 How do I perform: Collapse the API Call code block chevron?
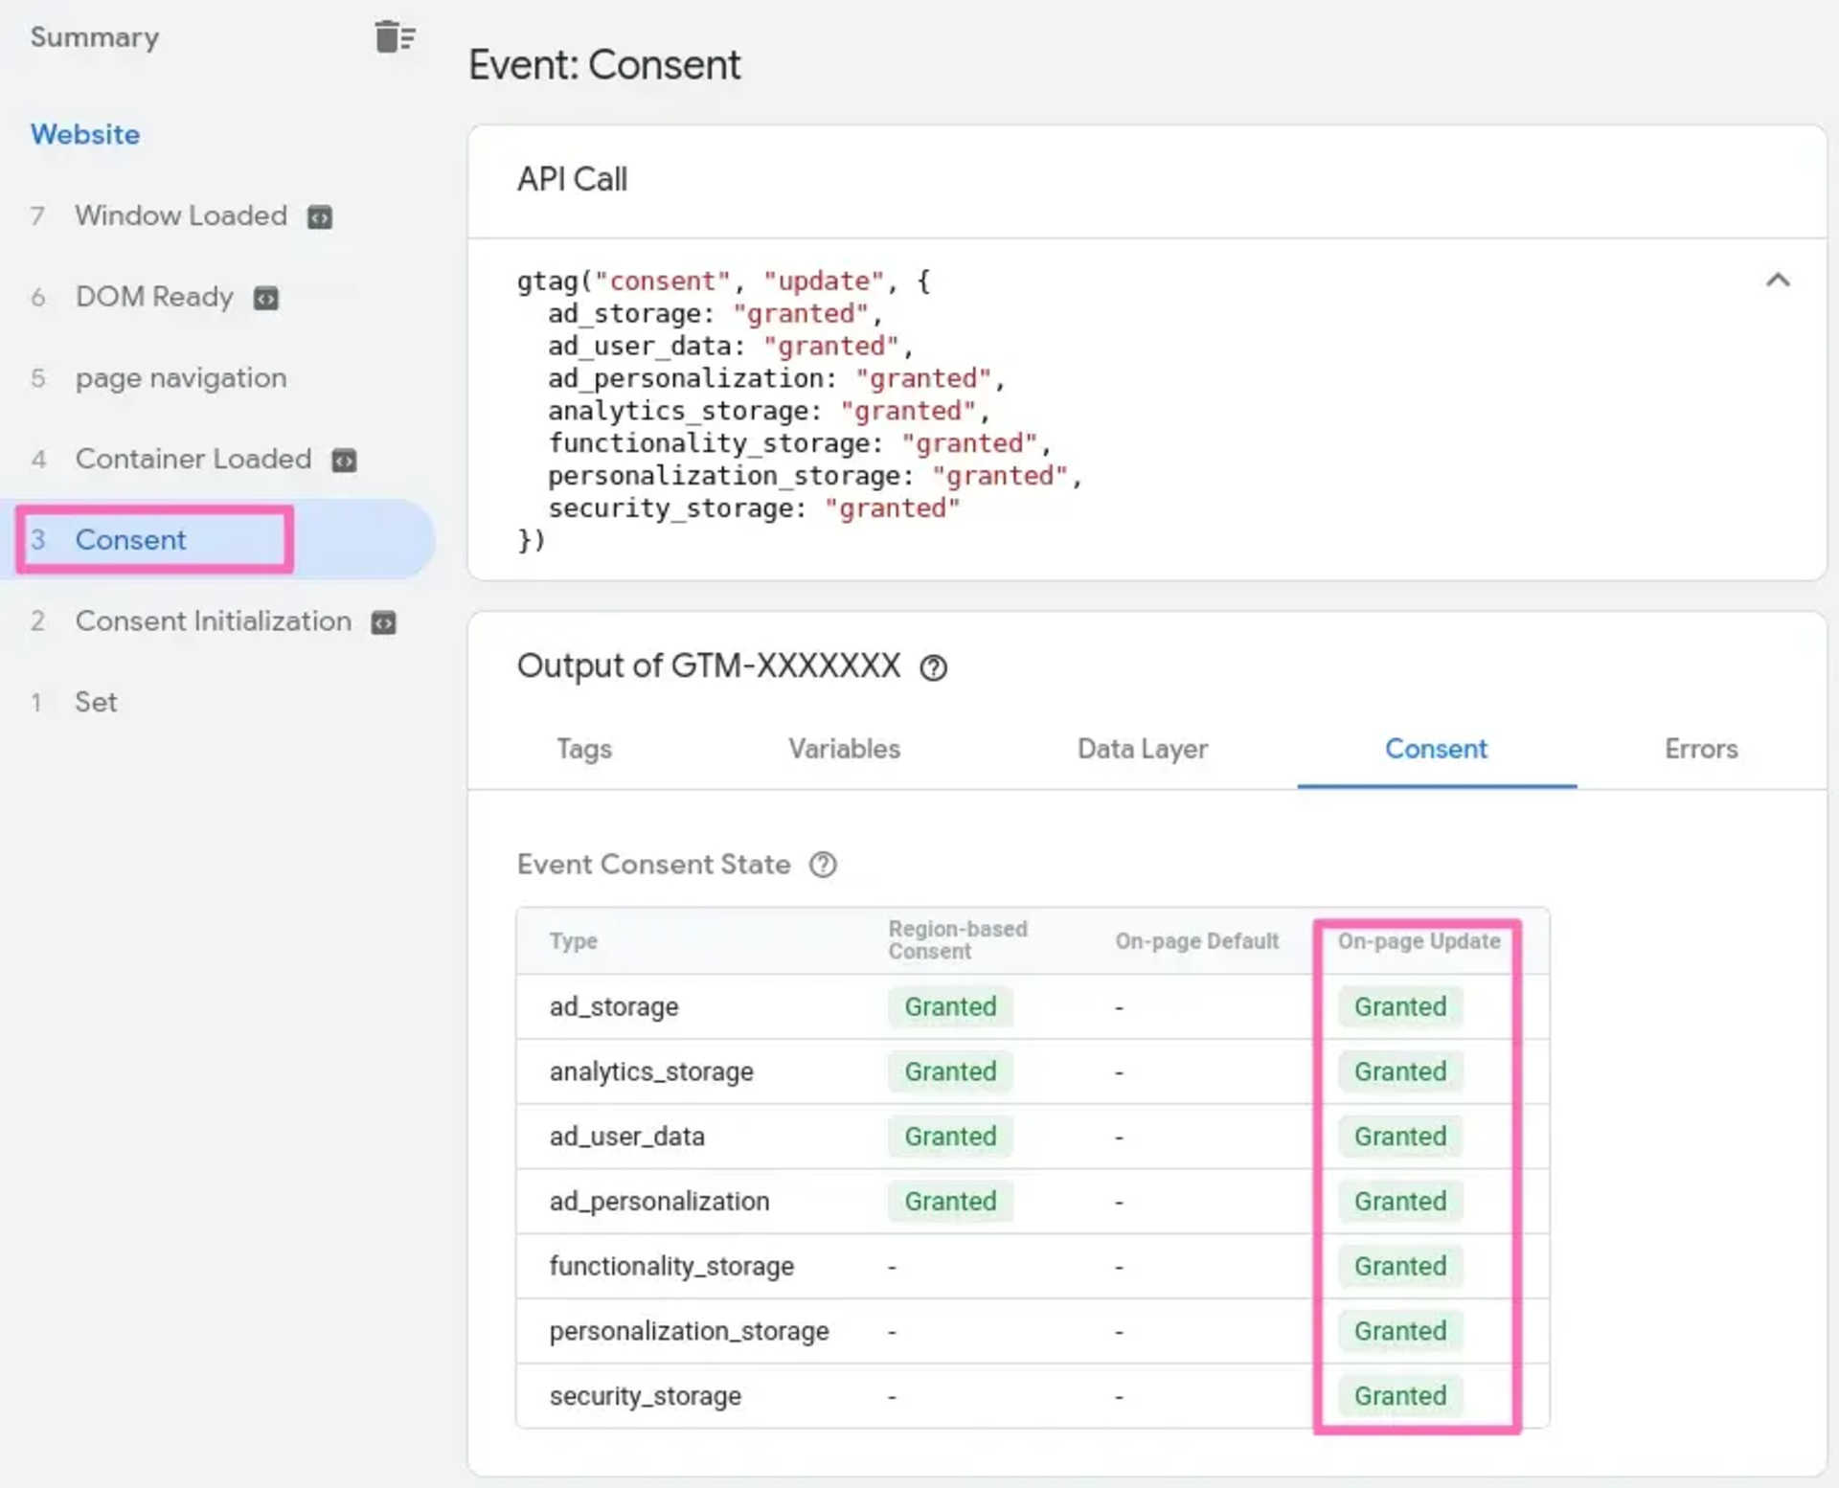(1777, 281)
